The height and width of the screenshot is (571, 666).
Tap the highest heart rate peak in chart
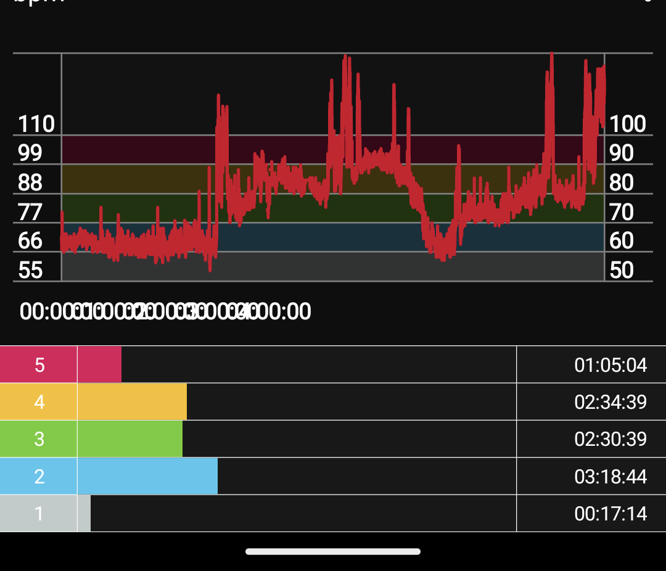coord(552,54)
